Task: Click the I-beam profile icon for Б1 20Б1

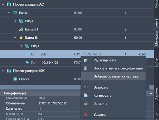Action: click(x=27, y=54)
